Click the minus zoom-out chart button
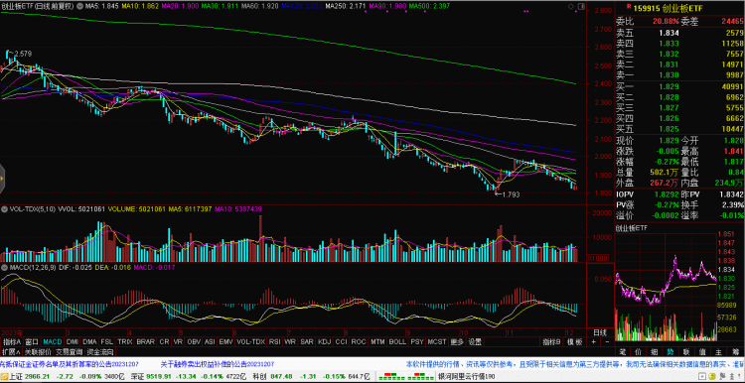Viewport: 745px width, 383px height. click(x=607, y=341)
